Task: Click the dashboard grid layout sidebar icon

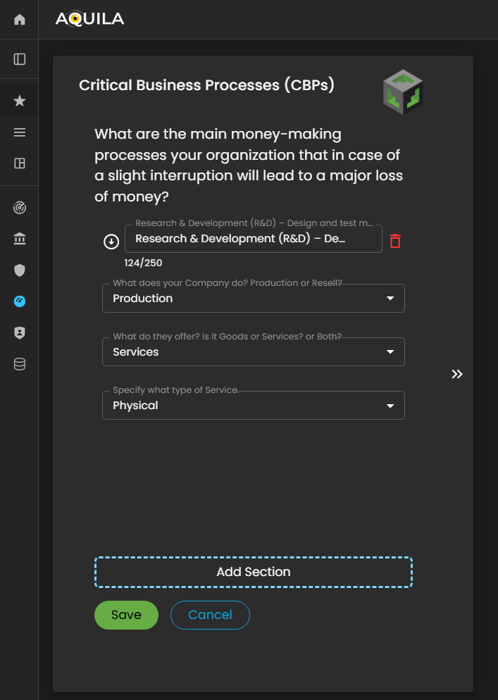Action: click(x=20, y=163)
